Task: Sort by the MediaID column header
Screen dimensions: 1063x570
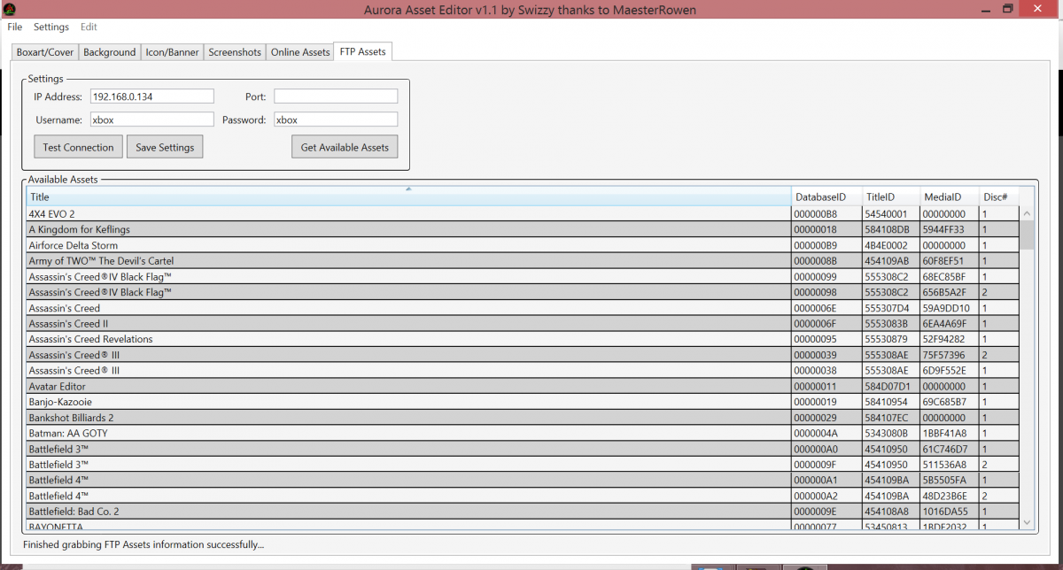Action: click(x=950, y=197)
